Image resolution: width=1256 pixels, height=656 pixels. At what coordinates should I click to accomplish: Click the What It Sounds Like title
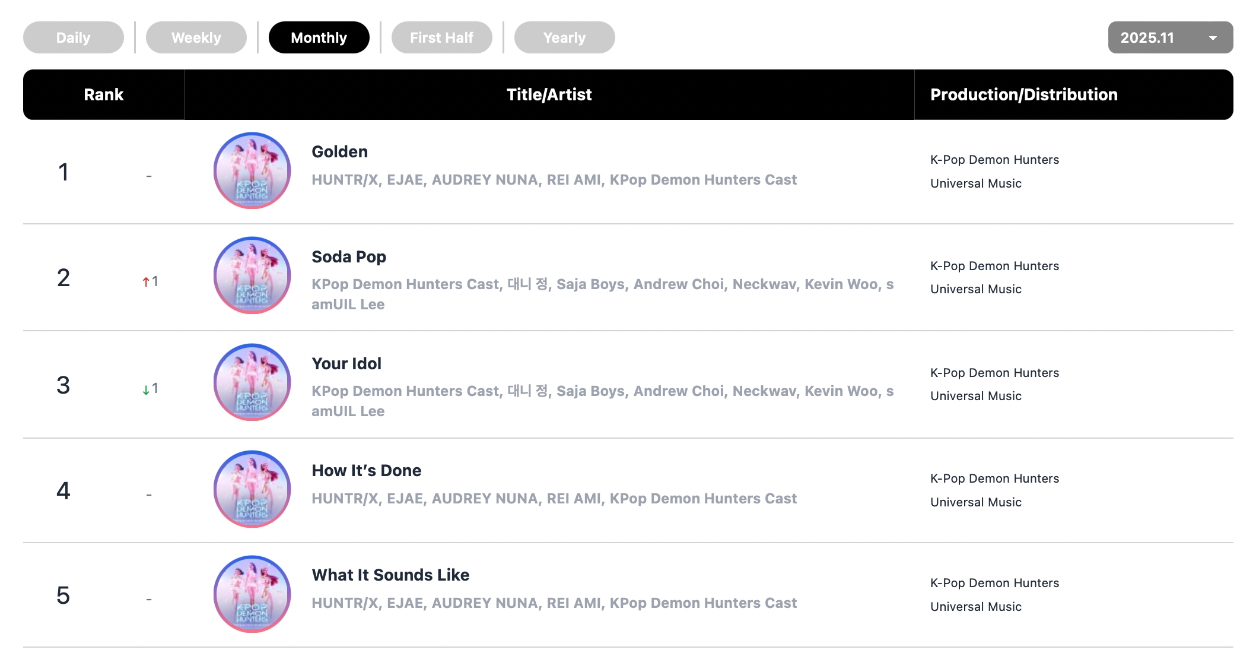point(390,575)
